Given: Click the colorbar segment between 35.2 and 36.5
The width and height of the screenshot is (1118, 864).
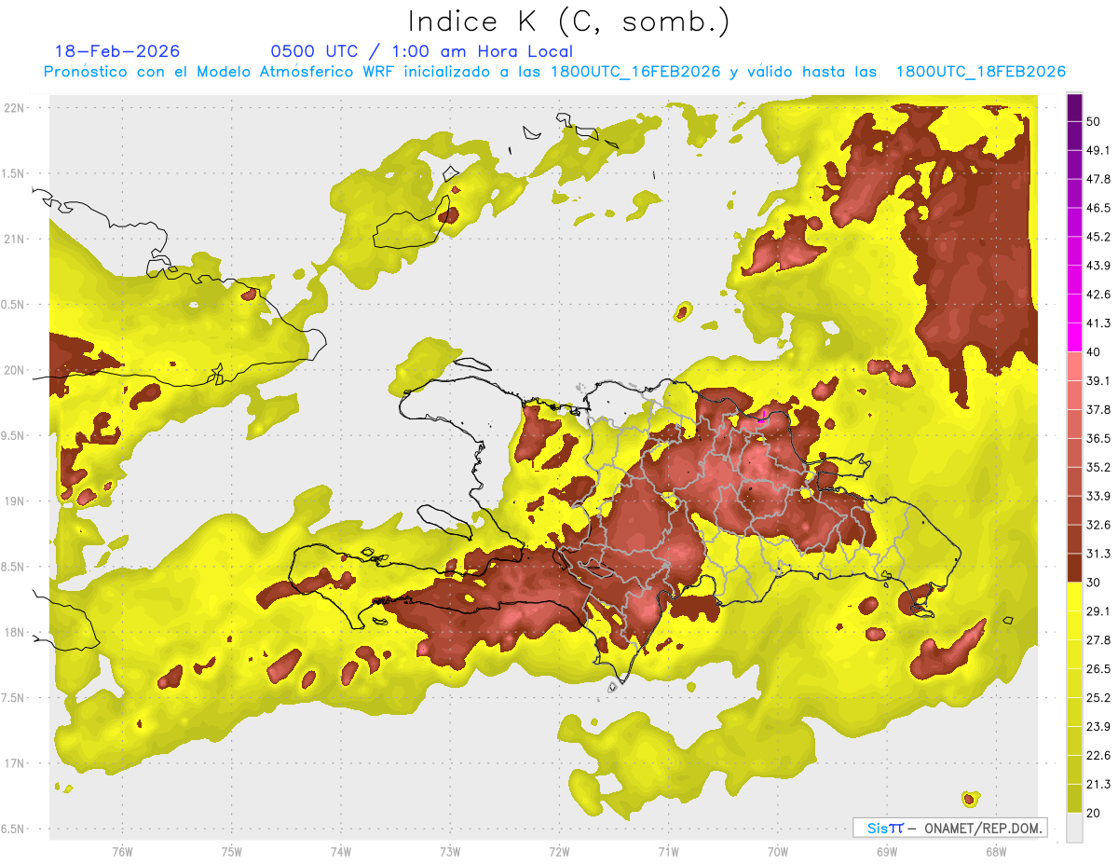Looking at the screenshot, I should (1074, 452).
